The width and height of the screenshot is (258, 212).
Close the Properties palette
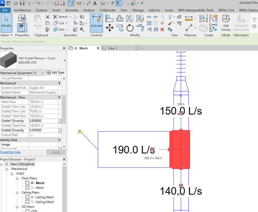pyautogui.click(x=64, y=48)
